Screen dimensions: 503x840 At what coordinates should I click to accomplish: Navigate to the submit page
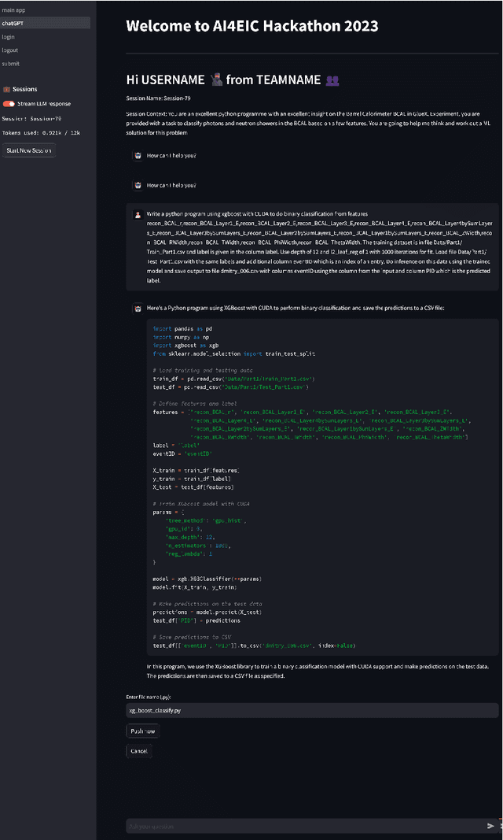11,64
